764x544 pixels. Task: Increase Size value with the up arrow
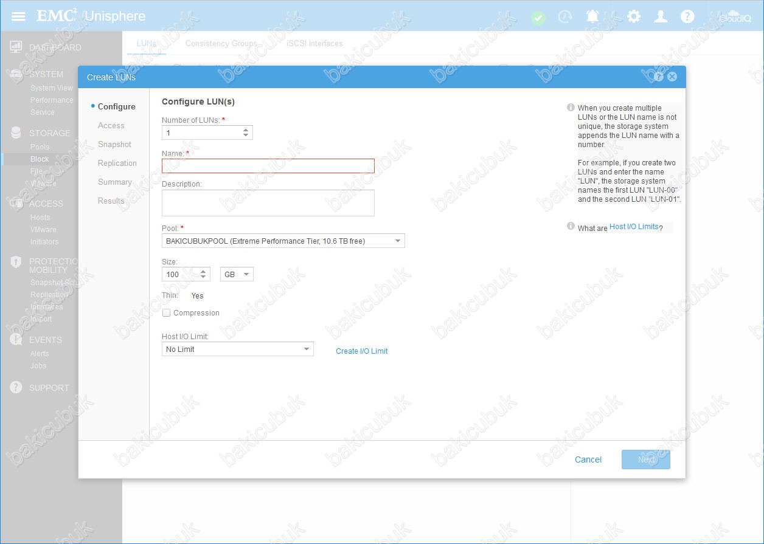[203, 271]
